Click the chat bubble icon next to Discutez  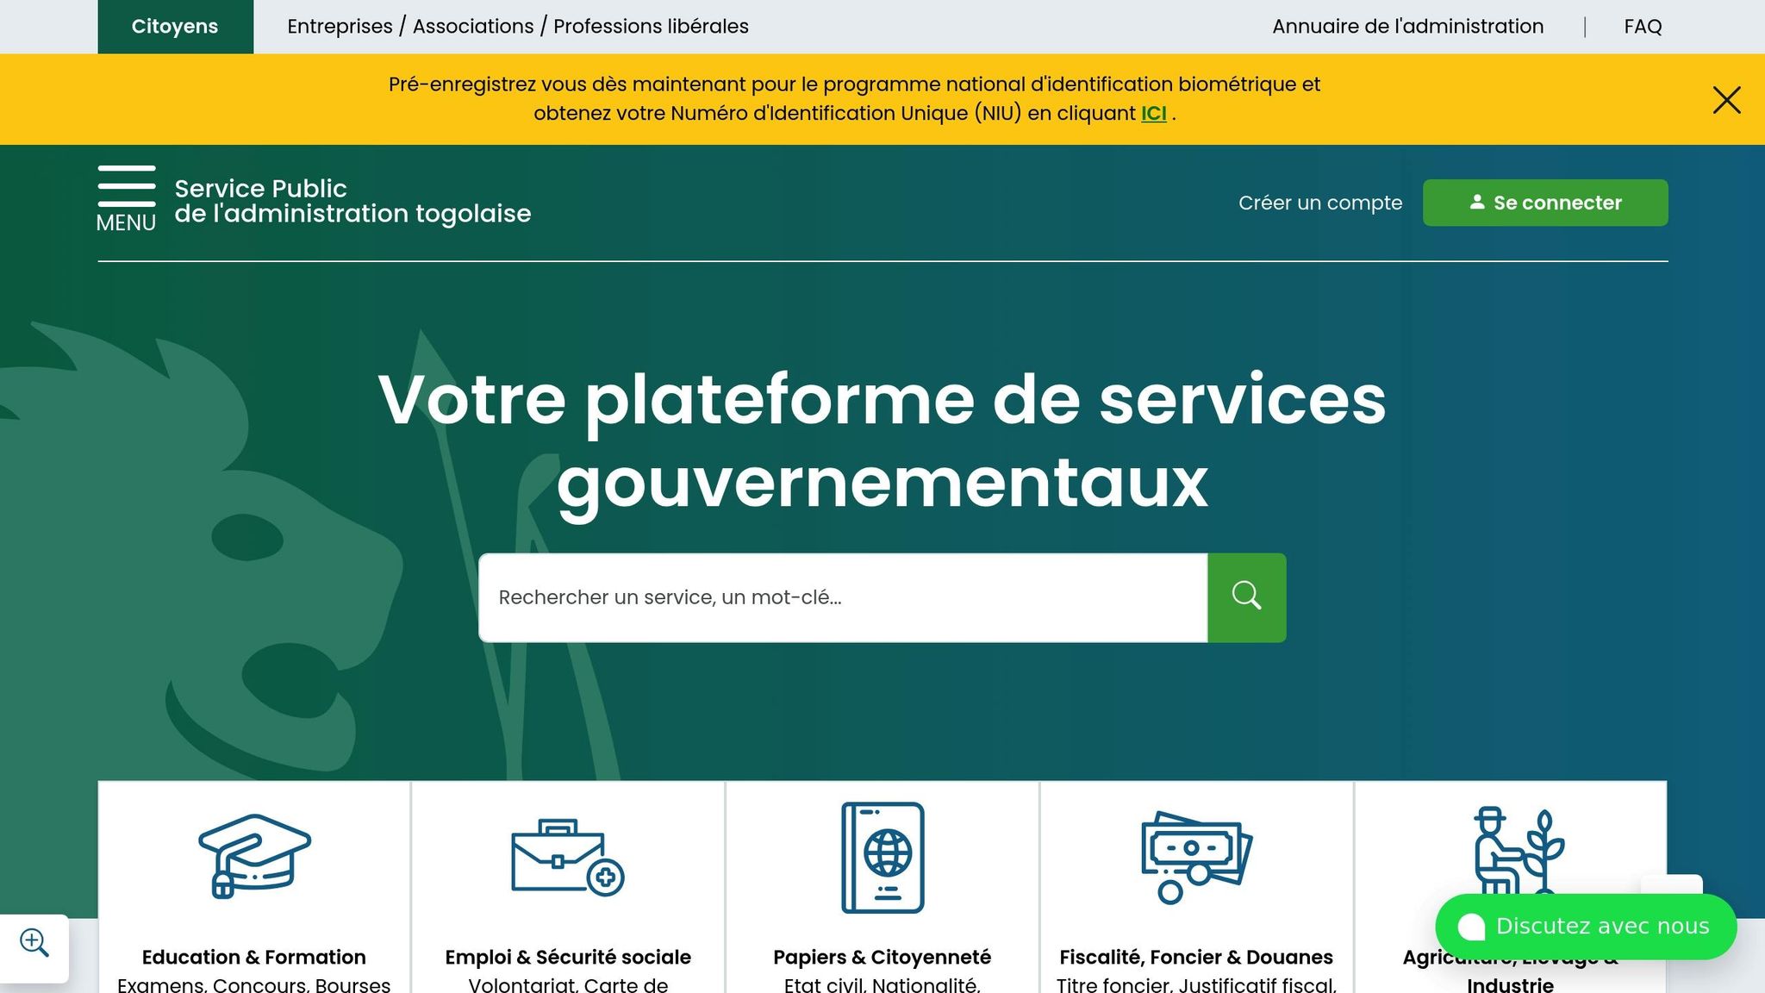(x=1470, y=926)
